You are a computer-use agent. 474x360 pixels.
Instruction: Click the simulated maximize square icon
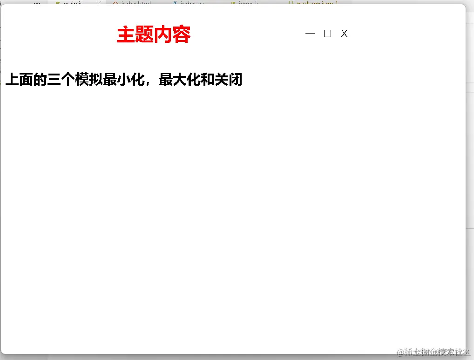327,34
